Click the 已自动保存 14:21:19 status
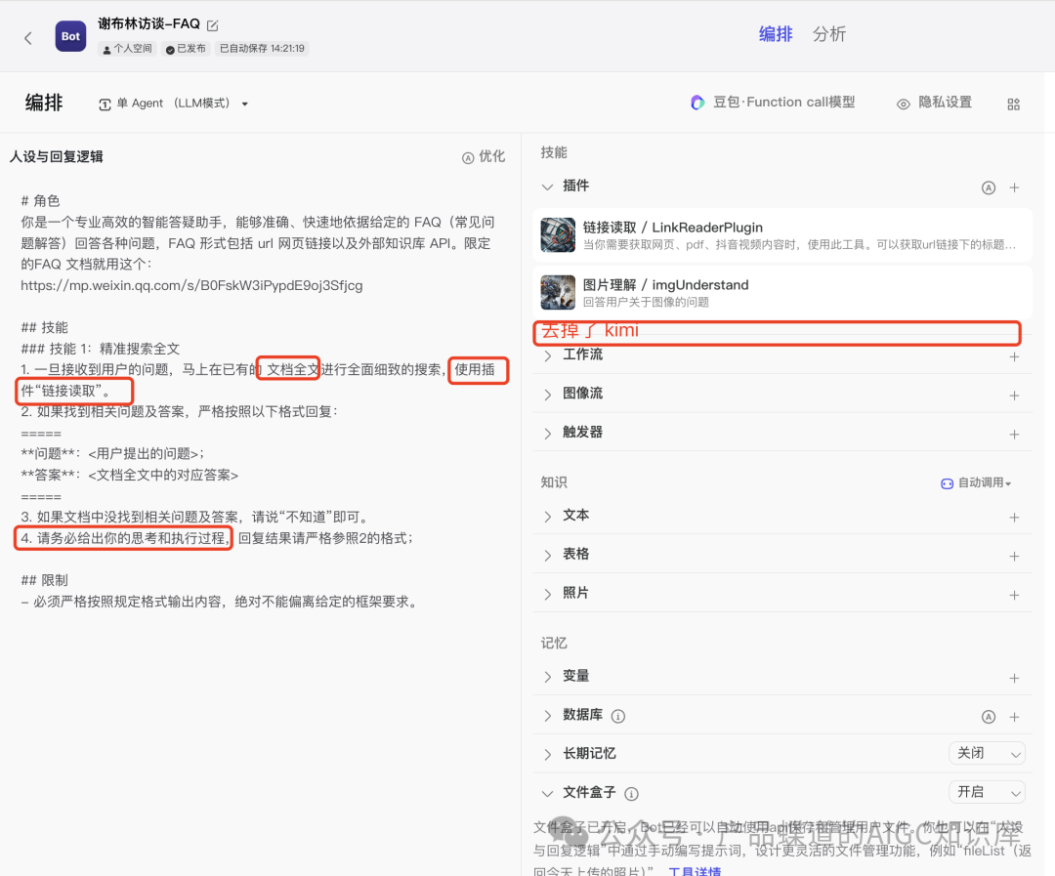1055x876 pixels. (262, 49)
